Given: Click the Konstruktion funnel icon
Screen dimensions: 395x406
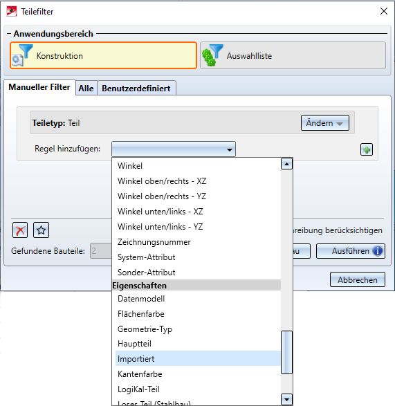Looking at the screenshot, I should [x=22, y=55].
